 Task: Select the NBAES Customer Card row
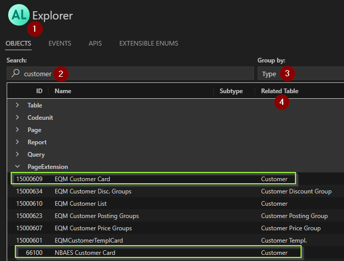pyautogui.click(x=85, y=253)
